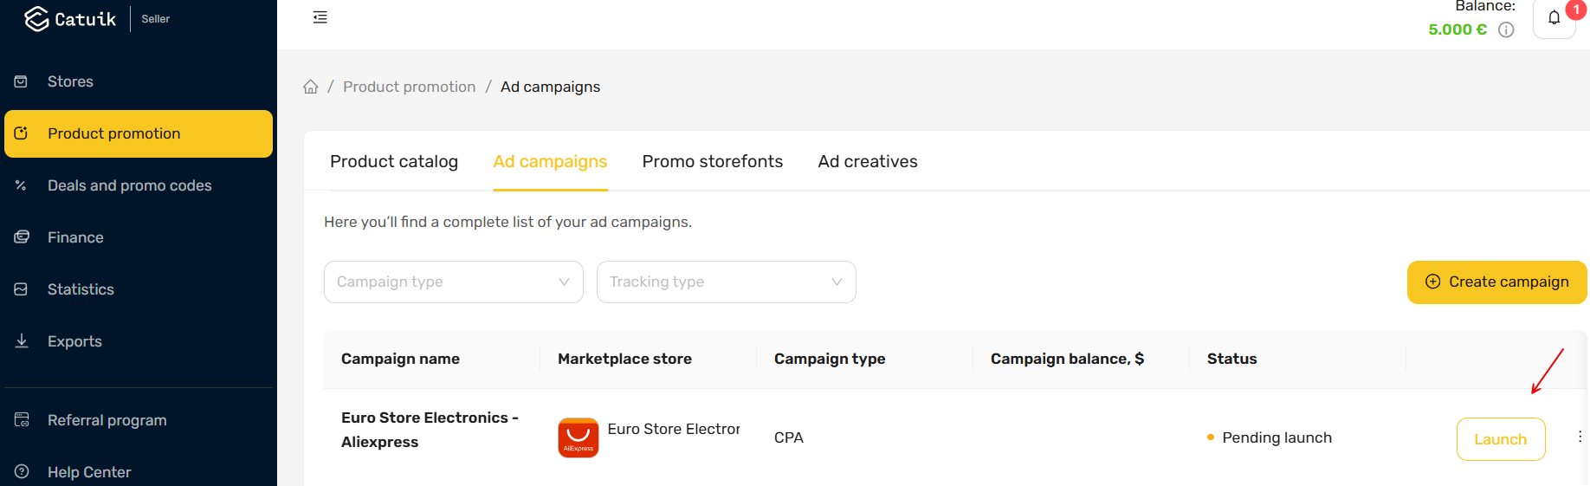Click balance info icon

tap(1506, 29)
